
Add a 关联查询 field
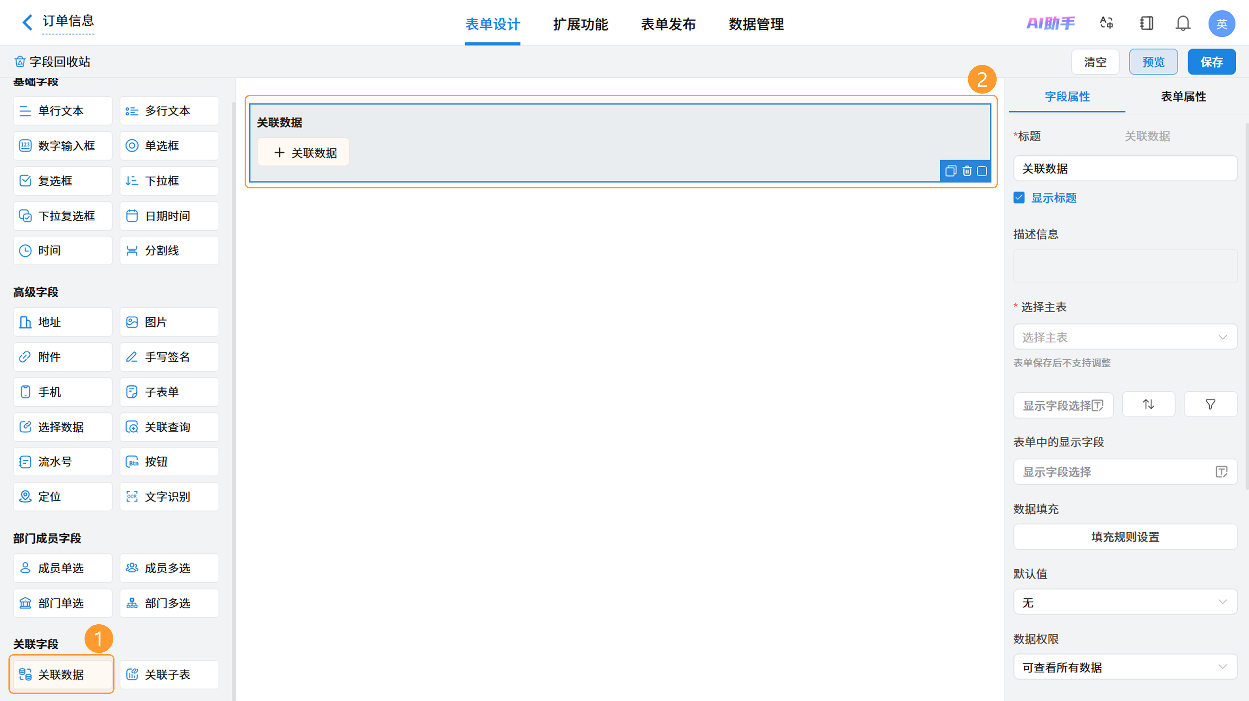click(x=169, y=427)
